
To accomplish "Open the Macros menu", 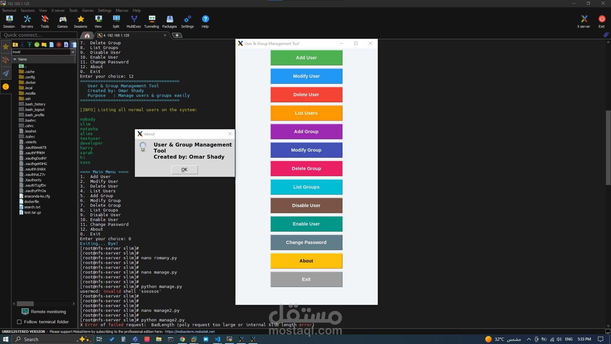I will point(122,10).
